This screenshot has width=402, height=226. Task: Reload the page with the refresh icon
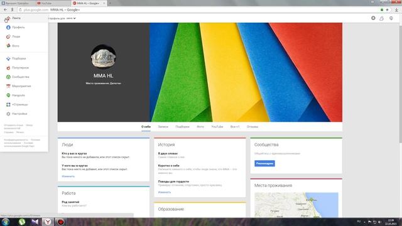pyautogui.click(x=20, y=10)
